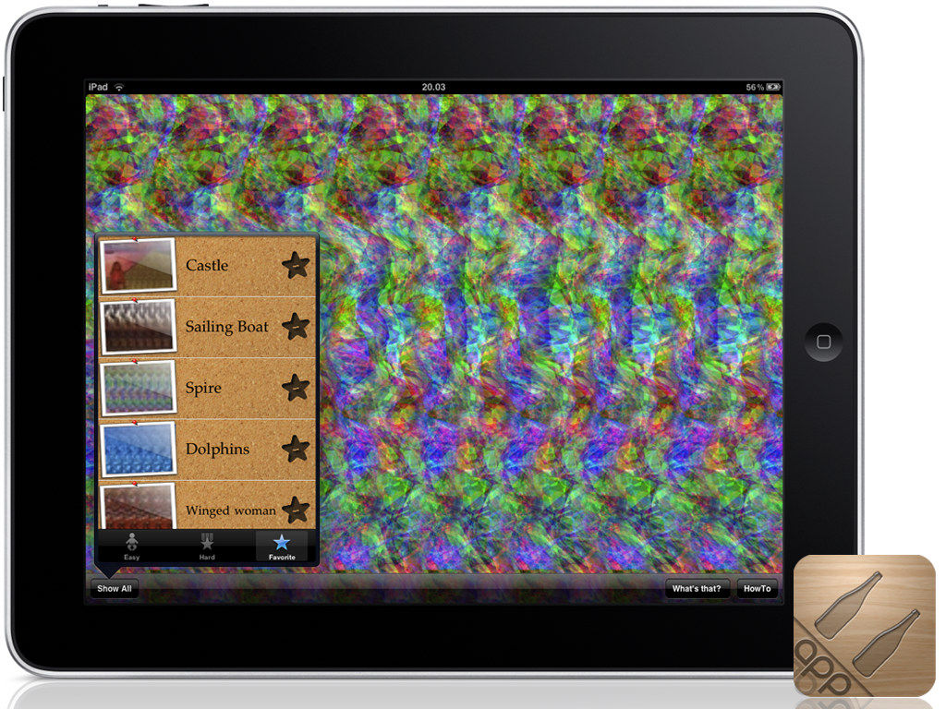946x709 pixels.
Task: Tap the iPad home button
Action: pyautogui.click(x=823, y=342)
